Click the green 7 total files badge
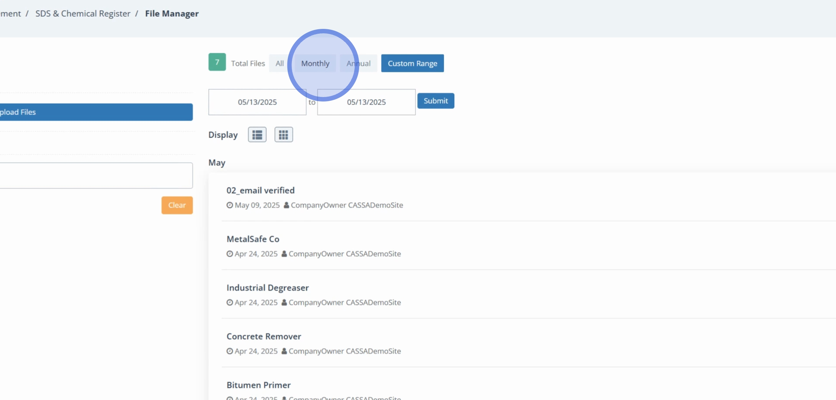 (217, 62)
